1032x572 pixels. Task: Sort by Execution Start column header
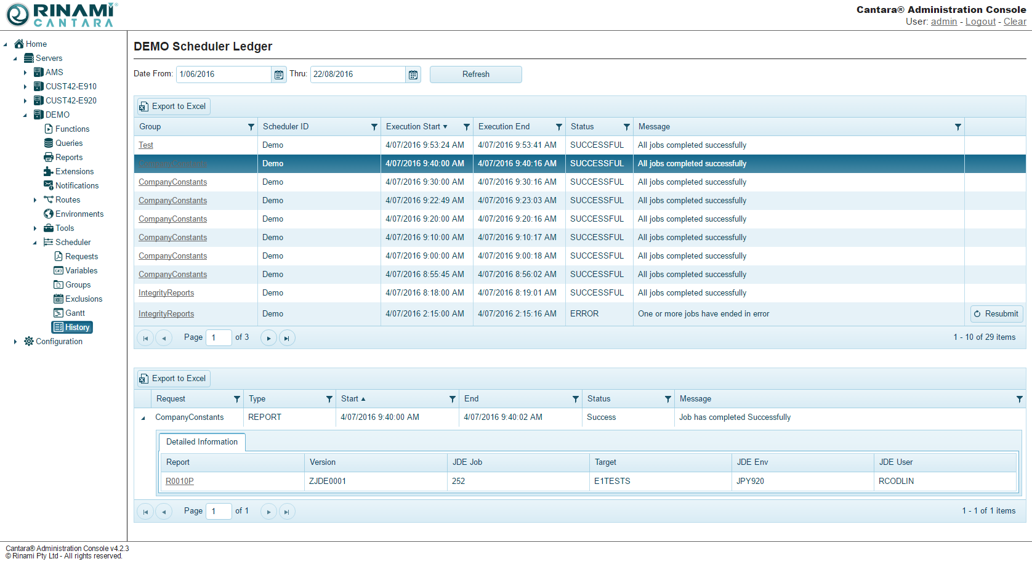413,127
